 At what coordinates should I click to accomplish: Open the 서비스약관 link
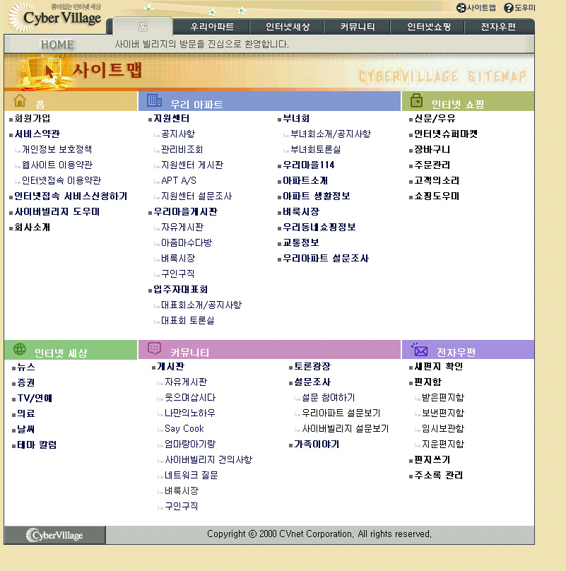[37, 134]
